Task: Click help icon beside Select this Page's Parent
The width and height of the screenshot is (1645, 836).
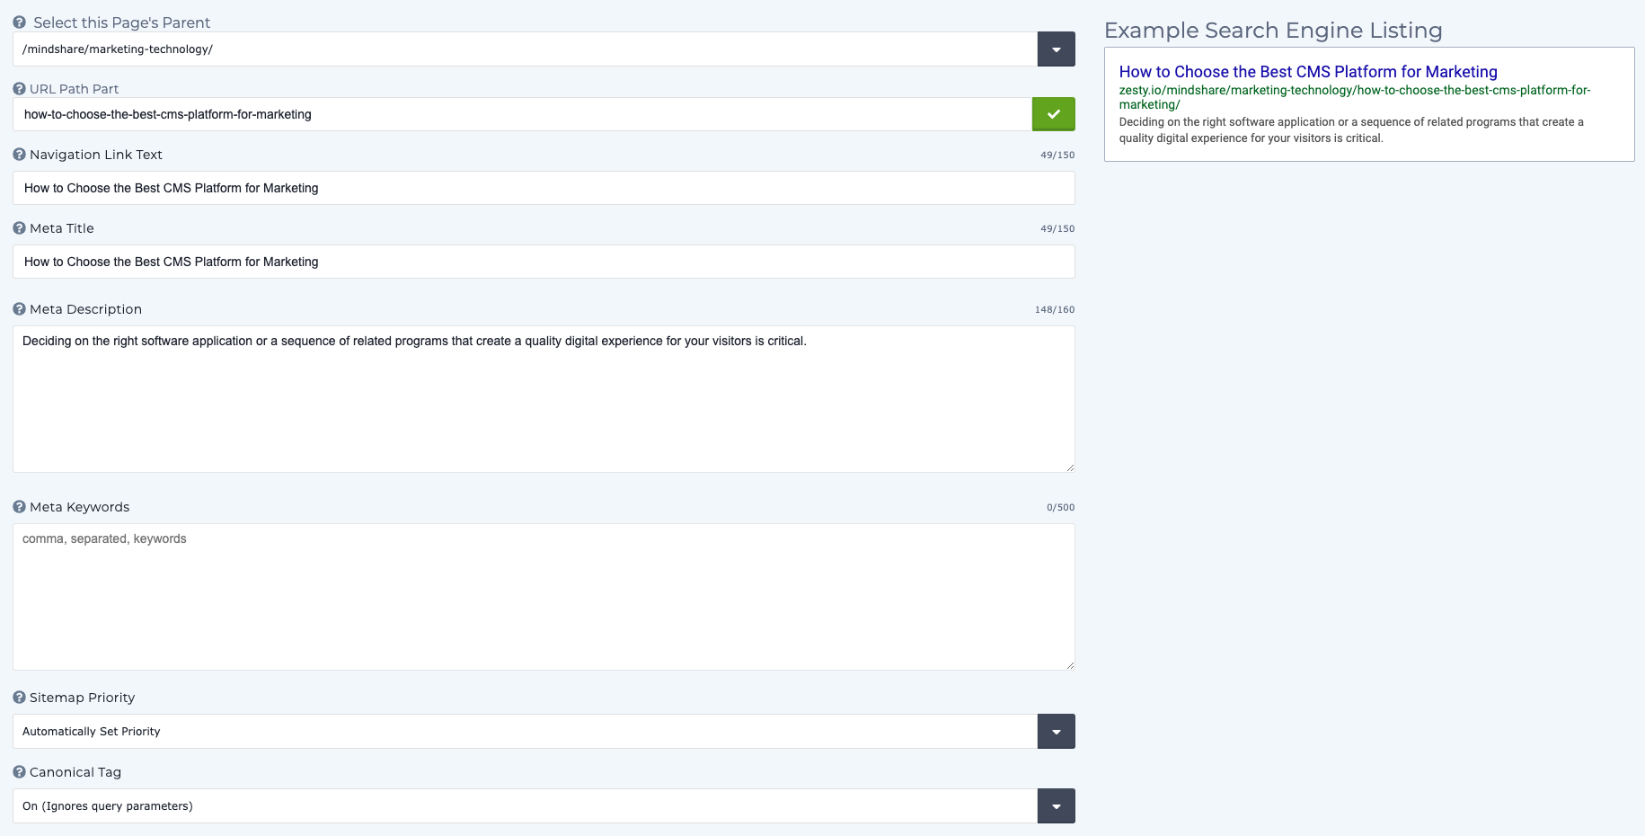Action: click(x=19, y=22)
